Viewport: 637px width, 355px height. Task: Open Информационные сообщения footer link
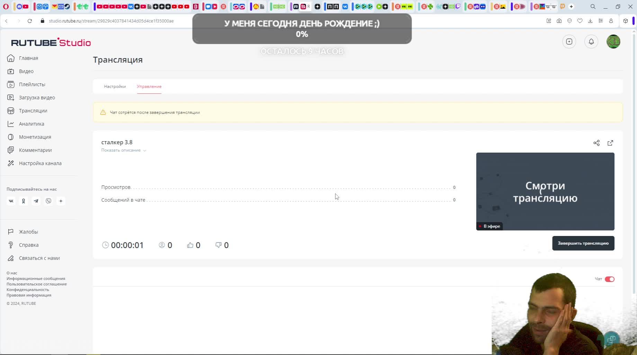pyautogui.click(x=36, y=279)
